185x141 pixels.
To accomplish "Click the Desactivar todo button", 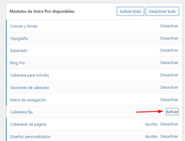I will [162, 11].
